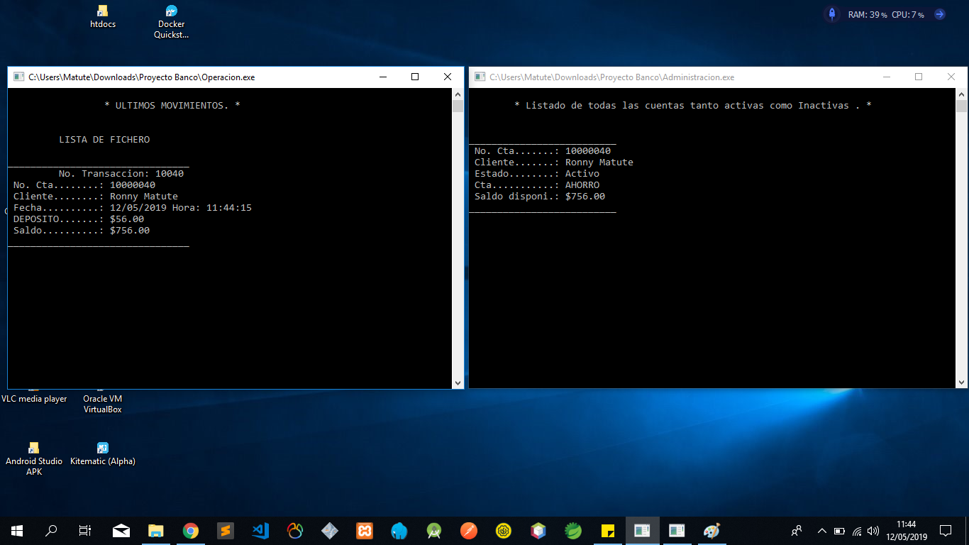Click Operacion.exe vertical scrollbar thumb
Screen dimensions: 969x545
[x=458, y=106]
